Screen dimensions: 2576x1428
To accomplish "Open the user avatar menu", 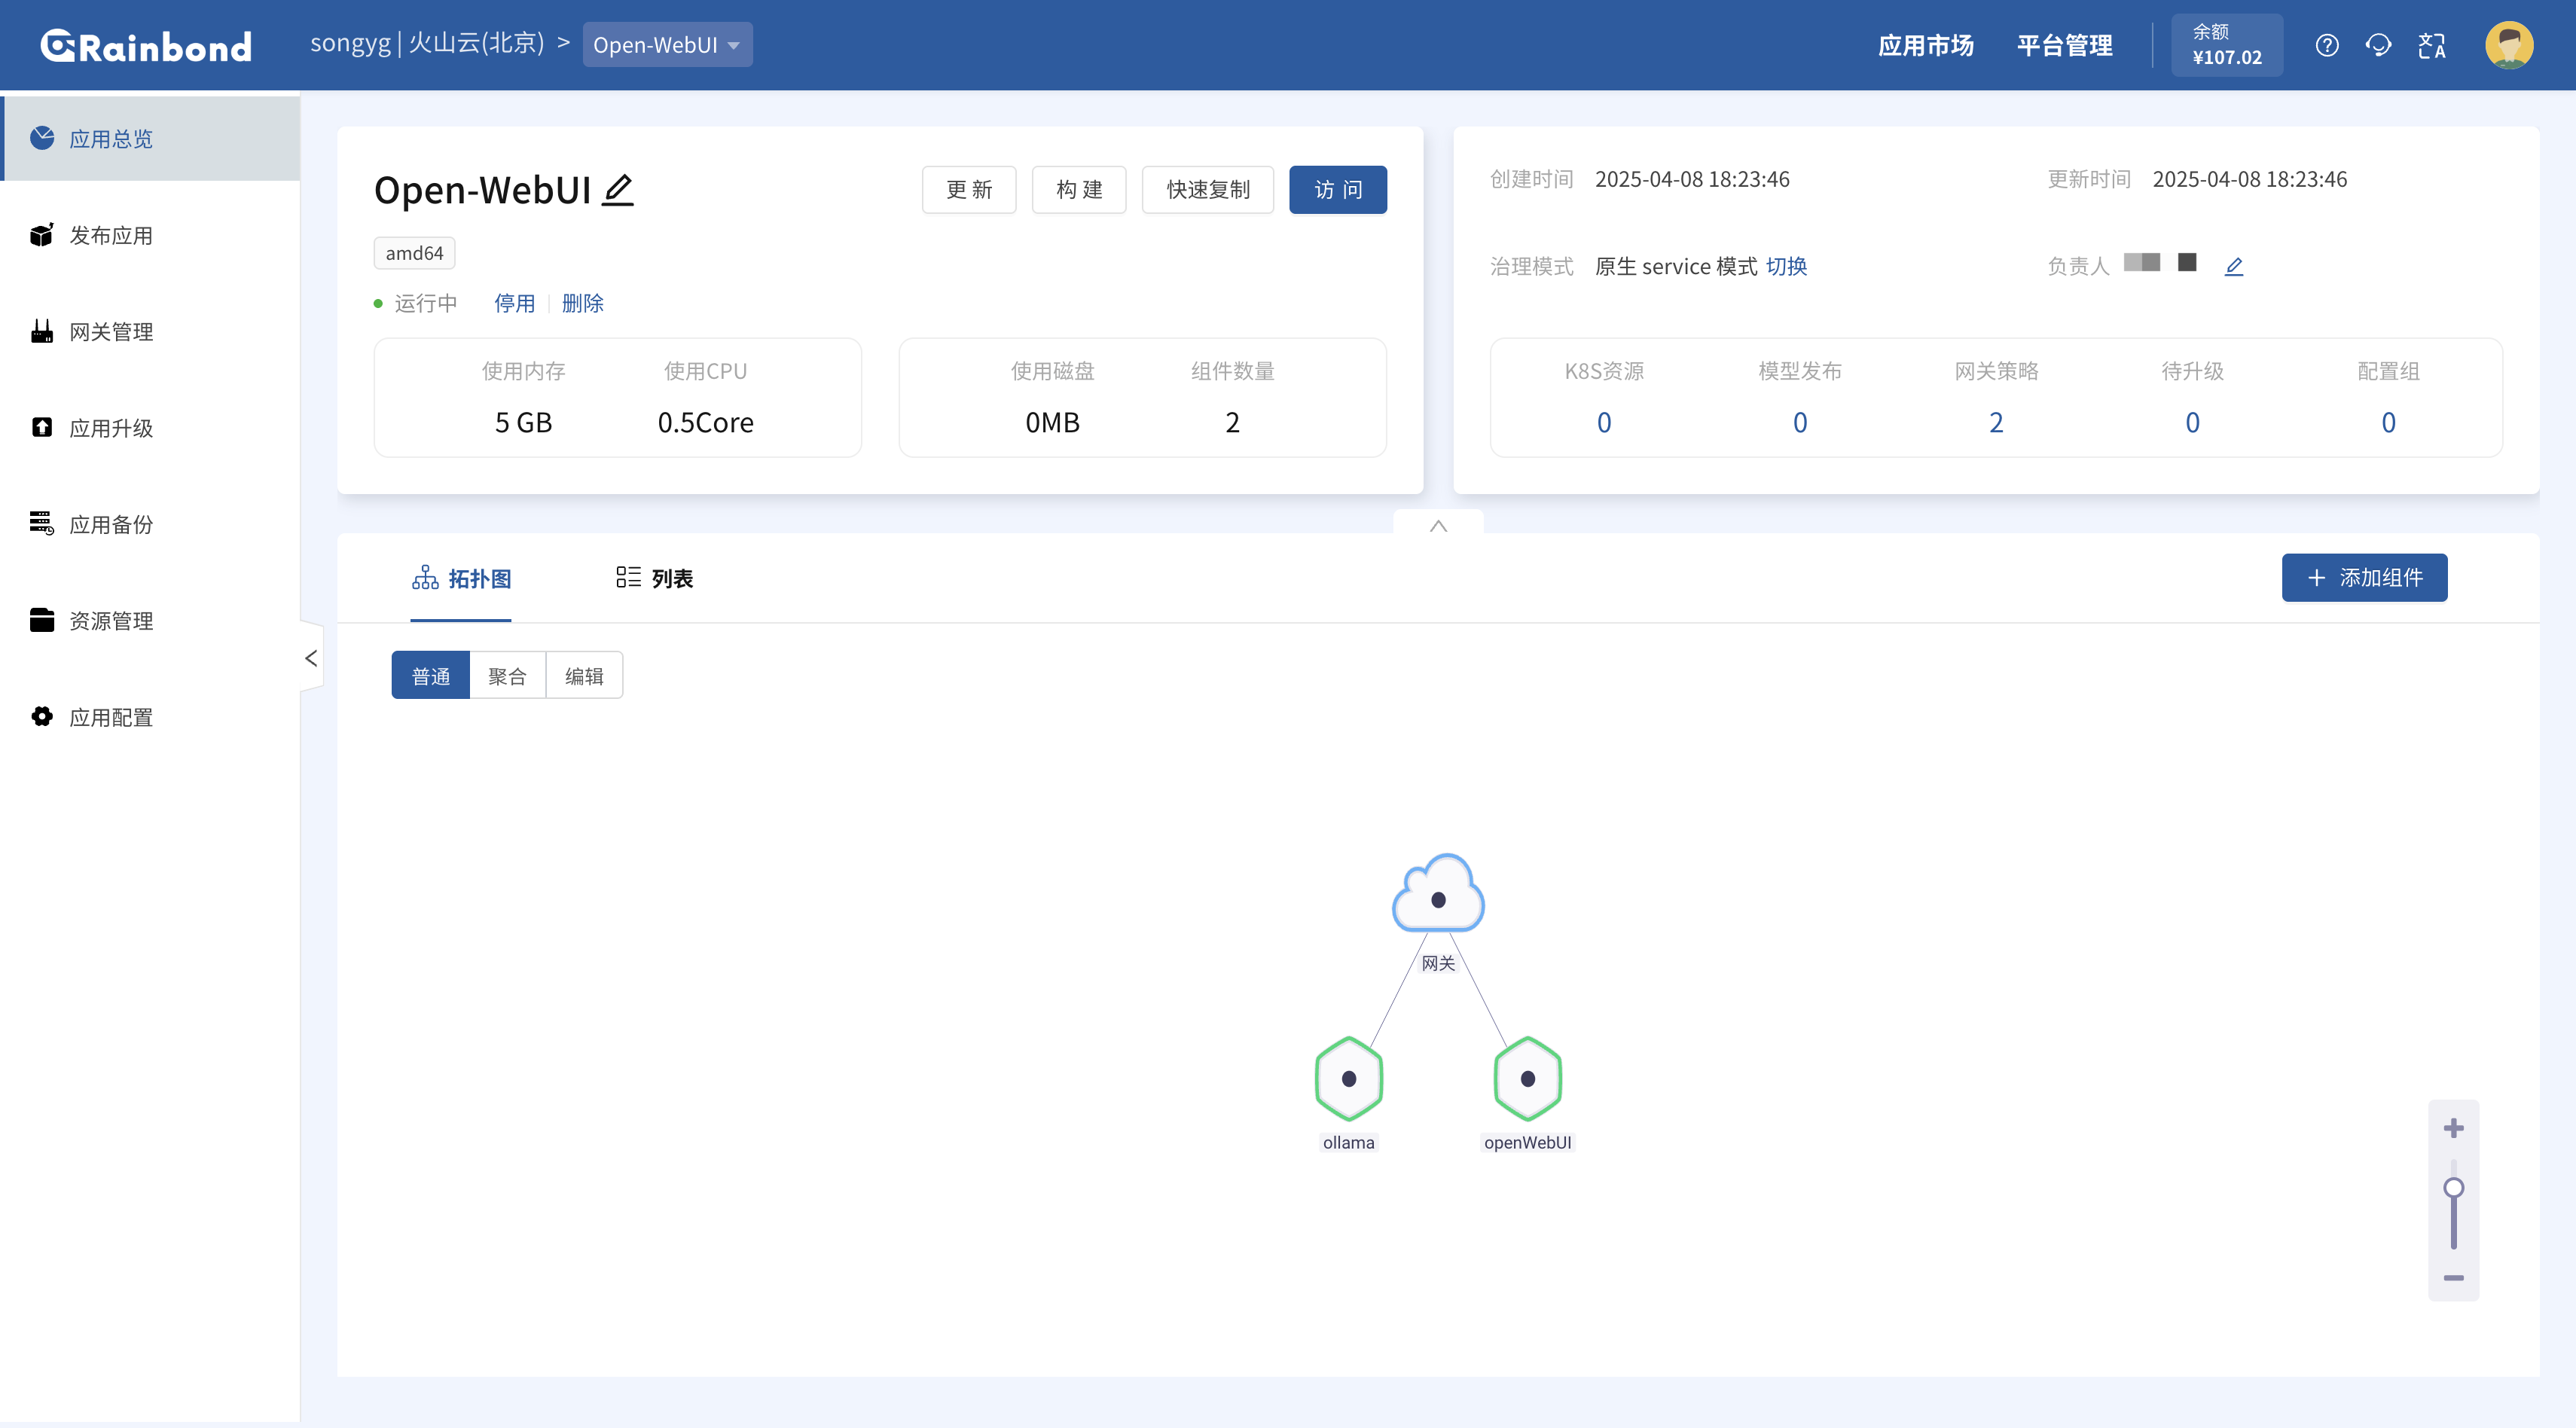I will [2509, 45].
